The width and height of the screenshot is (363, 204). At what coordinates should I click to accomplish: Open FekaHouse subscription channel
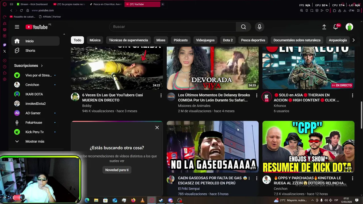[35, 123]
